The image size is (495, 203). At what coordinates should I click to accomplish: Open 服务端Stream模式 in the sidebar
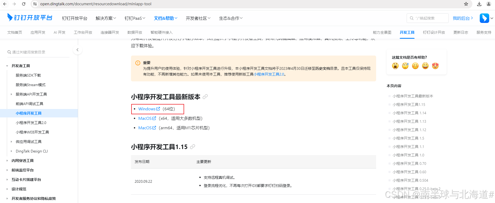click(31, 85)
